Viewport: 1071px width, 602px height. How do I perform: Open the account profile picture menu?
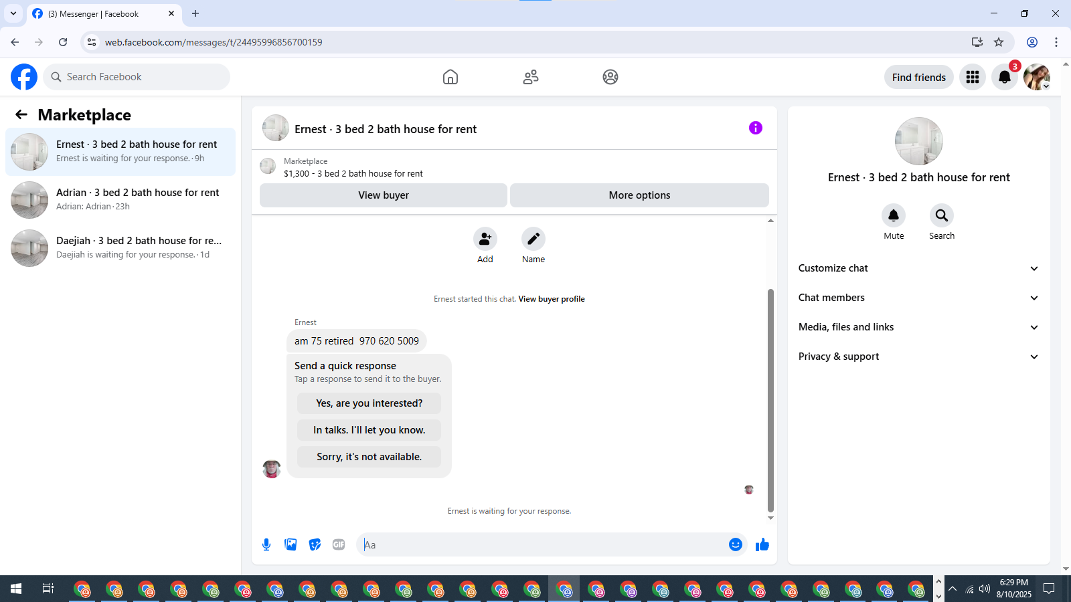[x=1037, y=77]
